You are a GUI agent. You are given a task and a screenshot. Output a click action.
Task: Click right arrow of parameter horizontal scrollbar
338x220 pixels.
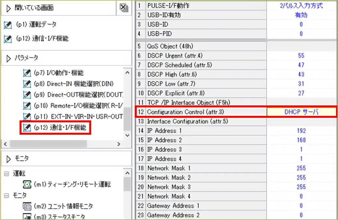(119, 144)
